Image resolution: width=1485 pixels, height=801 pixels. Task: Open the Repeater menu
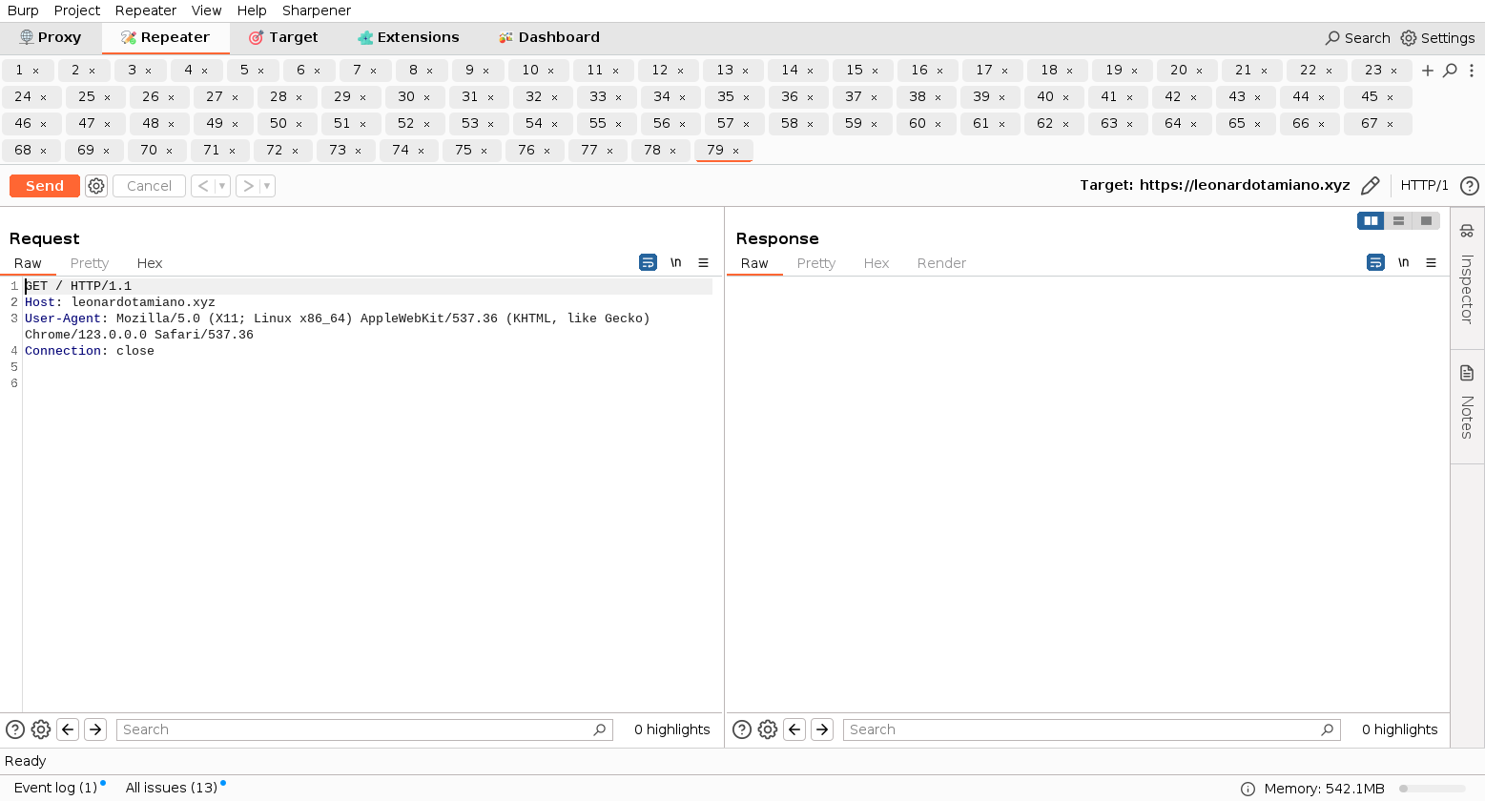(146, 10)
